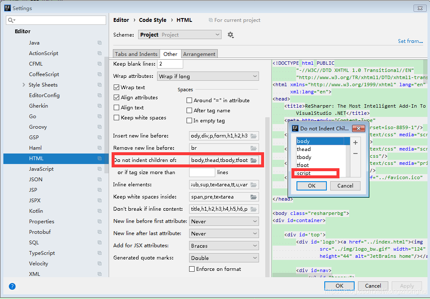This screenshot has height=299, width=430.
Task: Click inside the Keep blank lines input field
Action: pyautogui.click(x=170, y=64)
